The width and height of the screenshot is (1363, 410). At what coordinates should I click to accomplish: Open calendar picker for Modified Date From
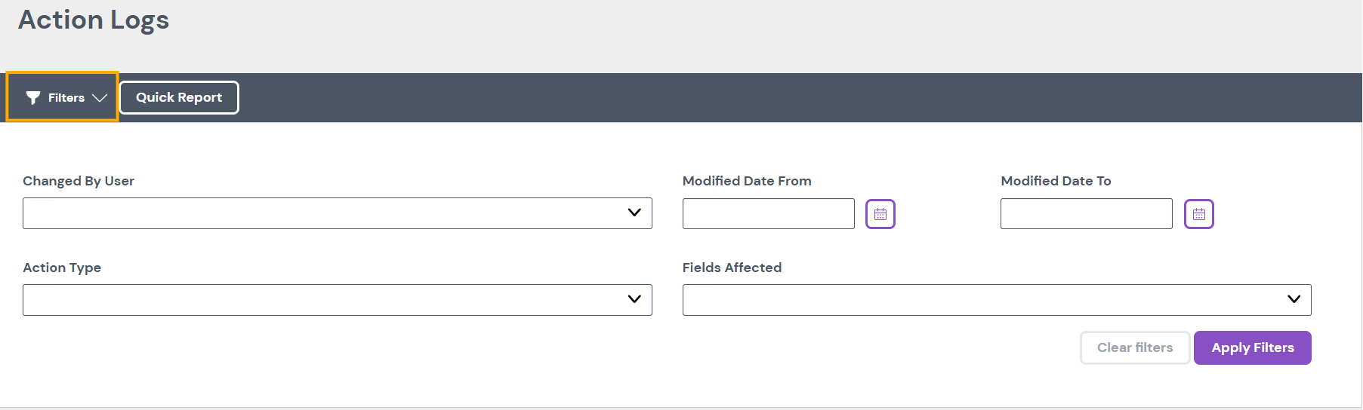coord(880,214)
